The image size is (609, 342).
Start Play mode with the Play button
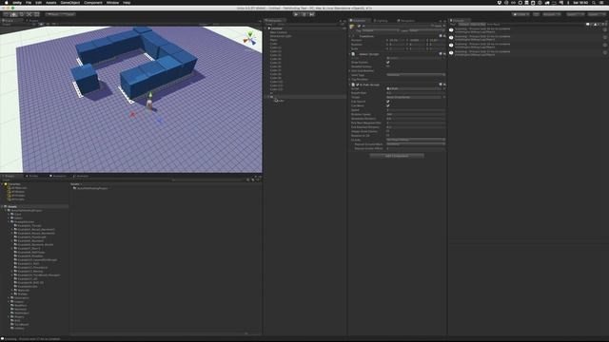[296, 14]
